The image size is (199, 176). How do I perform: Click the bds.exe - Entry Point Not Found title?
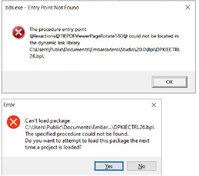click(42, 8)
